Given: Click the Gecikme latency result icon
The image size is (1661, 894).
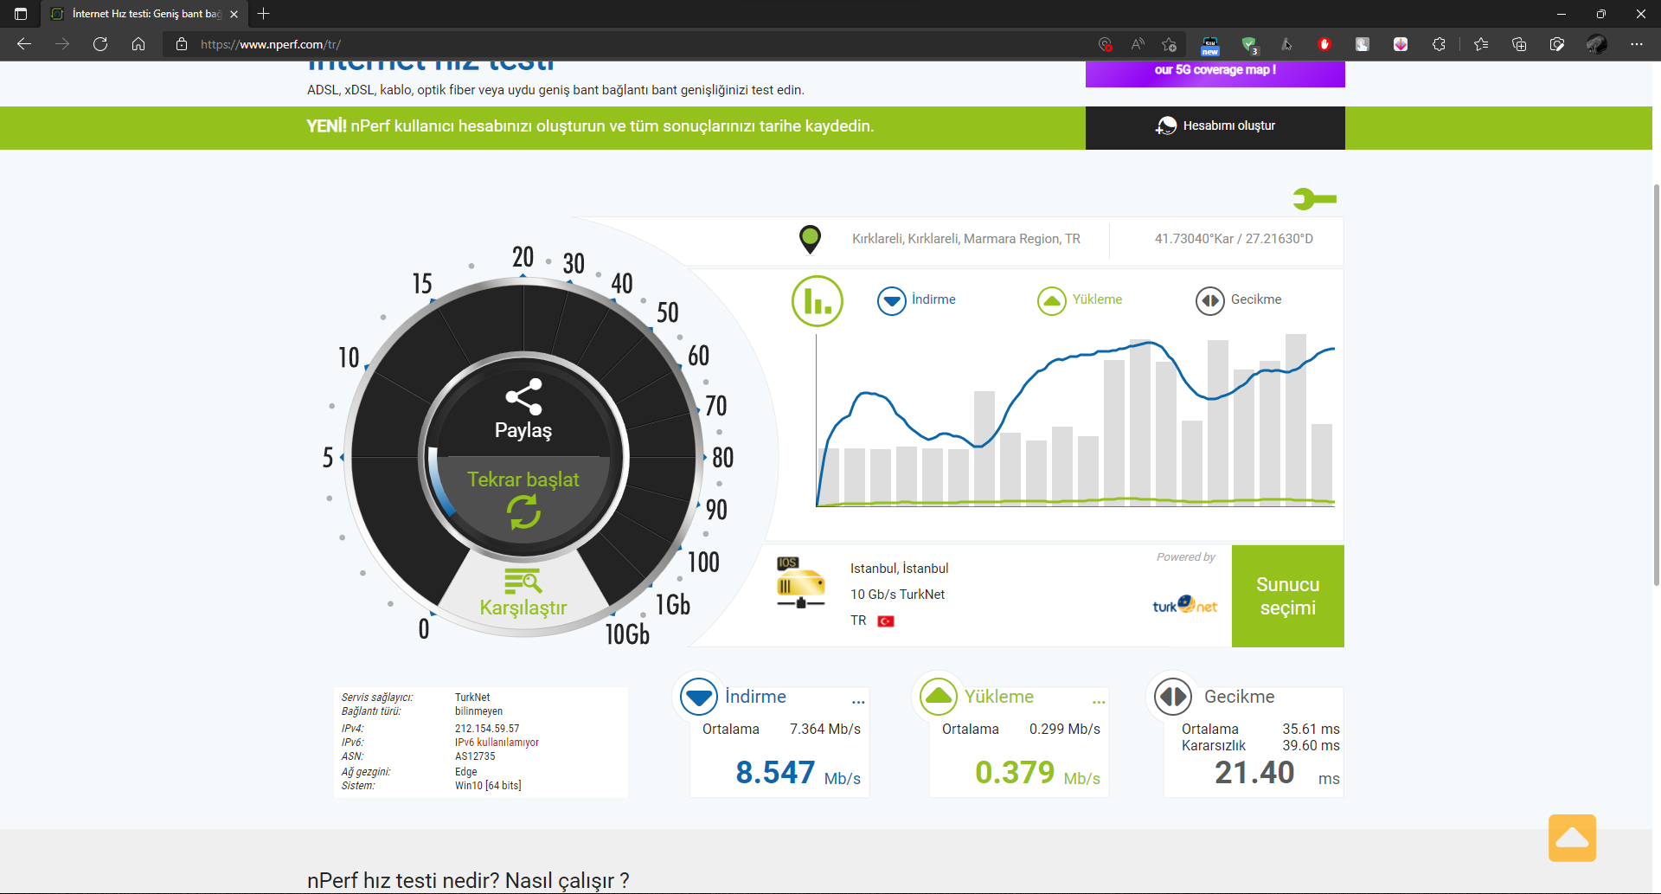Looking at the screenshot, I should (x=1173, y=697).
